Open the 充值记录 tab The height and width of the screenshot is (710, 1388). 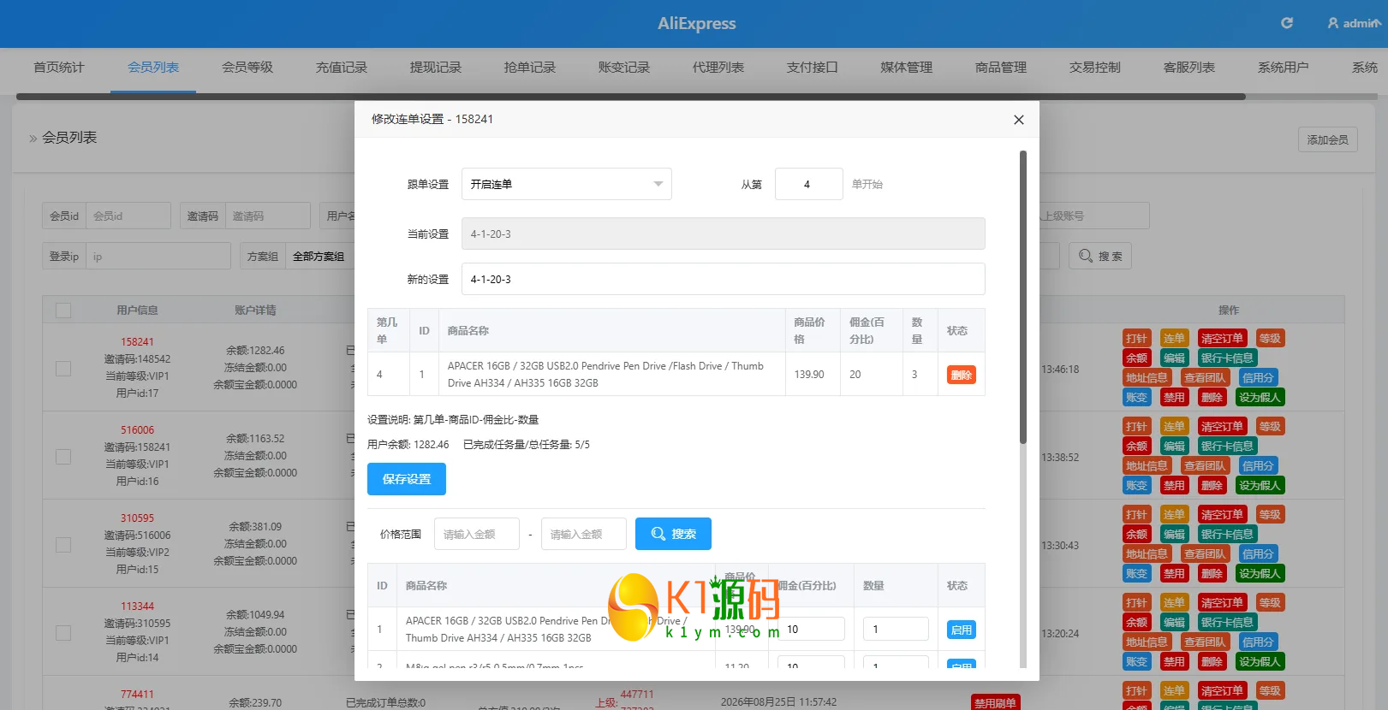[342, 68]
